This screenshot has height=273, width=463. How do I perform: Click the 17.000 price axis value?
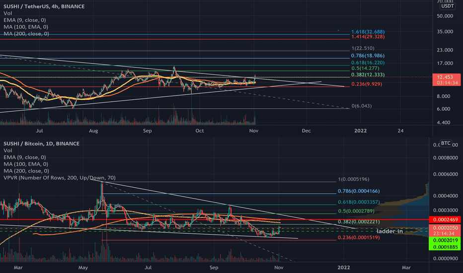(x=445, y=63)
